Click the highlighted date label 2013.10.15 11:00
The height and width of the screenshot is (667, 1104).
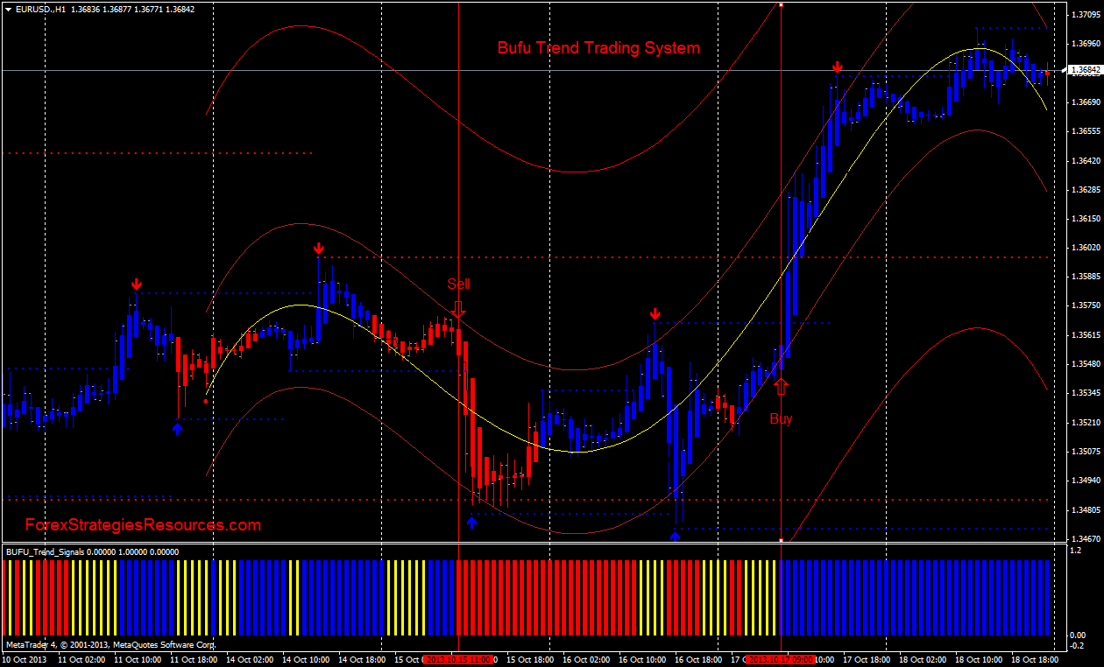coord(459,659)
